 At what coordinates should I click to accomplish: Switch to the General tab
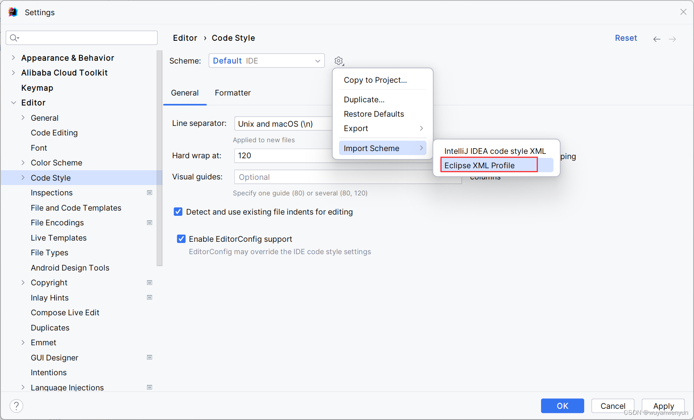tap(185, 93)
